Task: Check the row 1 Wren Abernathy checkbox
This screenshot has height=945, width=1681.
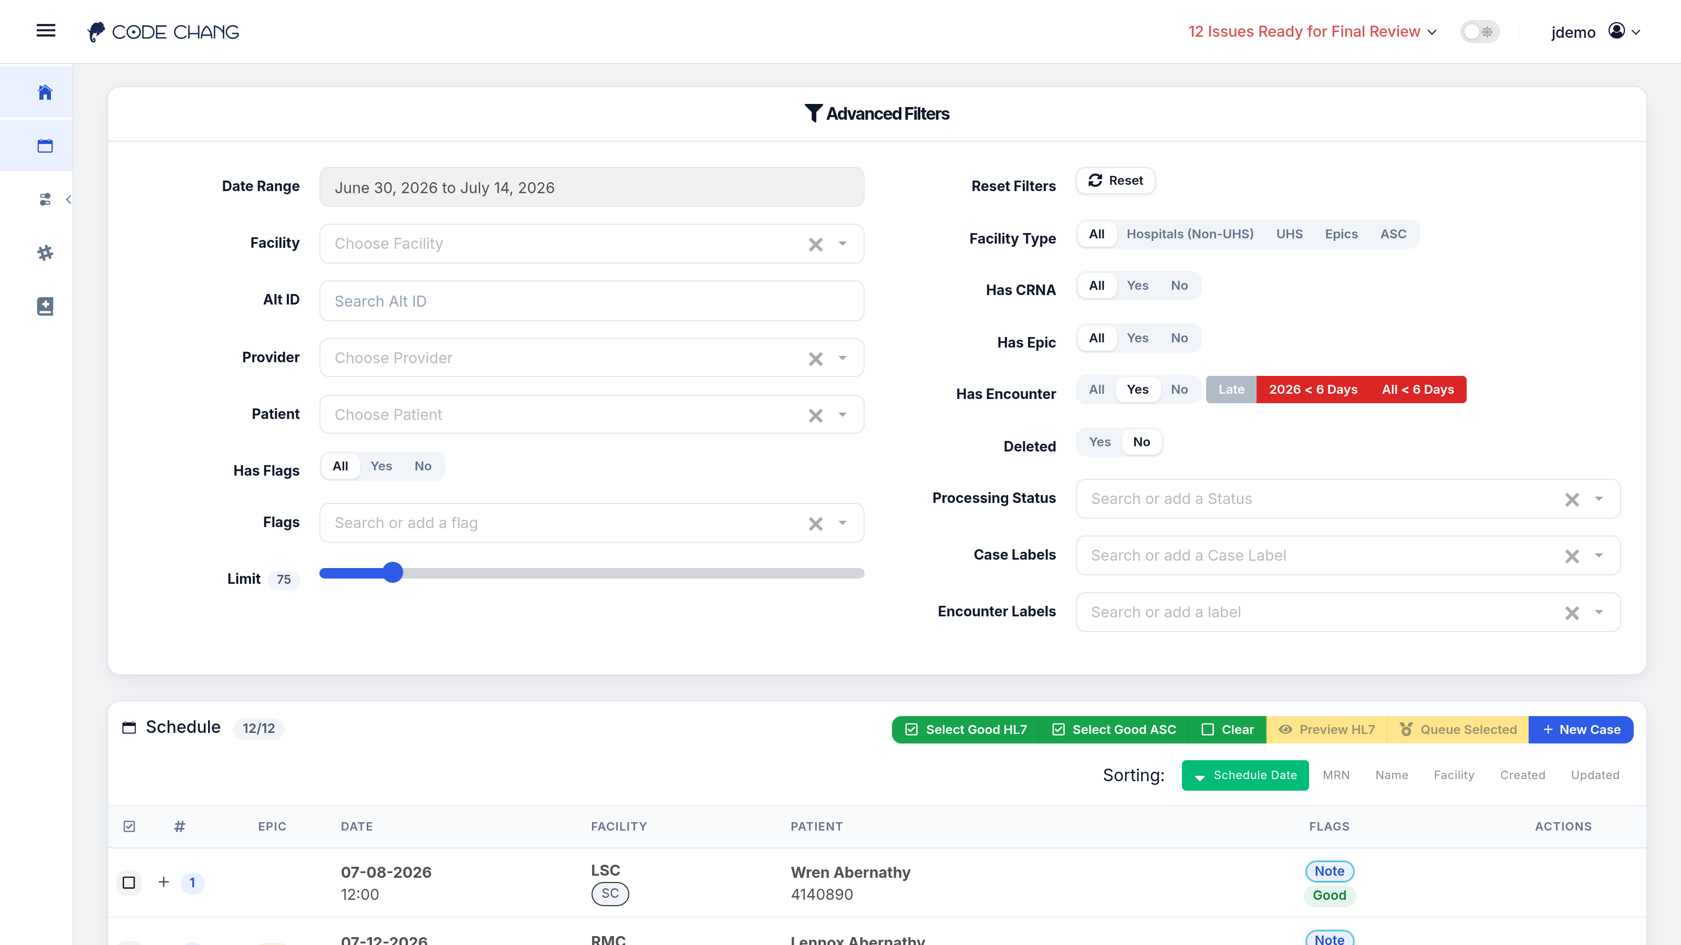Action: 129,883
